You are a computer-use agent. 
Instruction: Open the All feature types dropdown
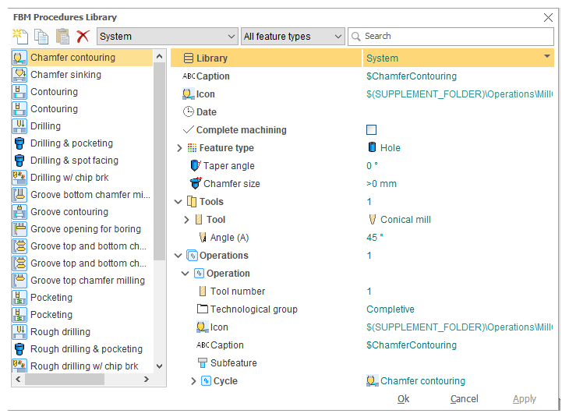tap(338, 37)
